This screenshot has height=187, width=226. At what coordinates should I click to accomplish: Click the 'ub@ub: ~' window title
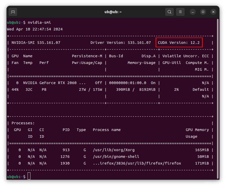click(x=113, y=12)
